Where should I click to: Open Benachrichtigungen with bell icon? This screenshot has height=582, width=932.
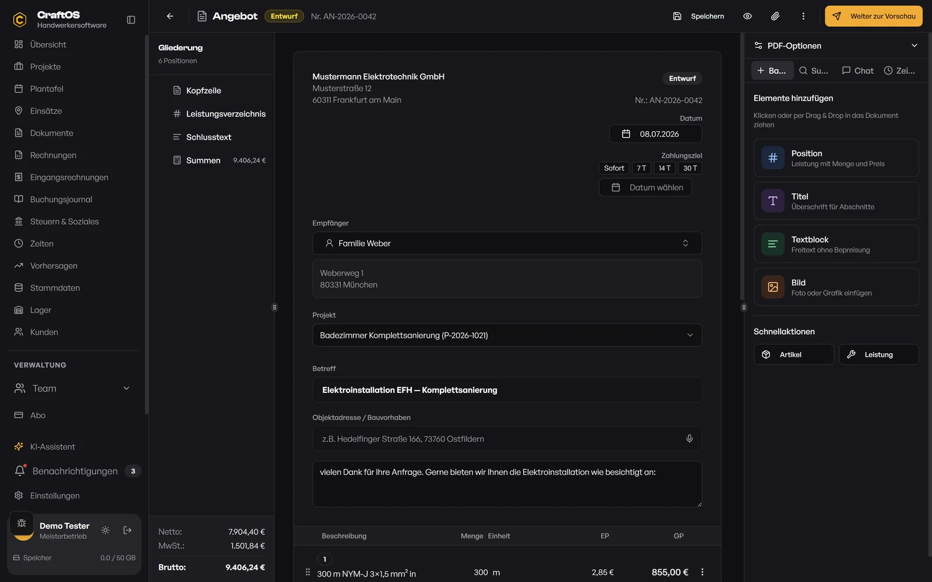73,471
